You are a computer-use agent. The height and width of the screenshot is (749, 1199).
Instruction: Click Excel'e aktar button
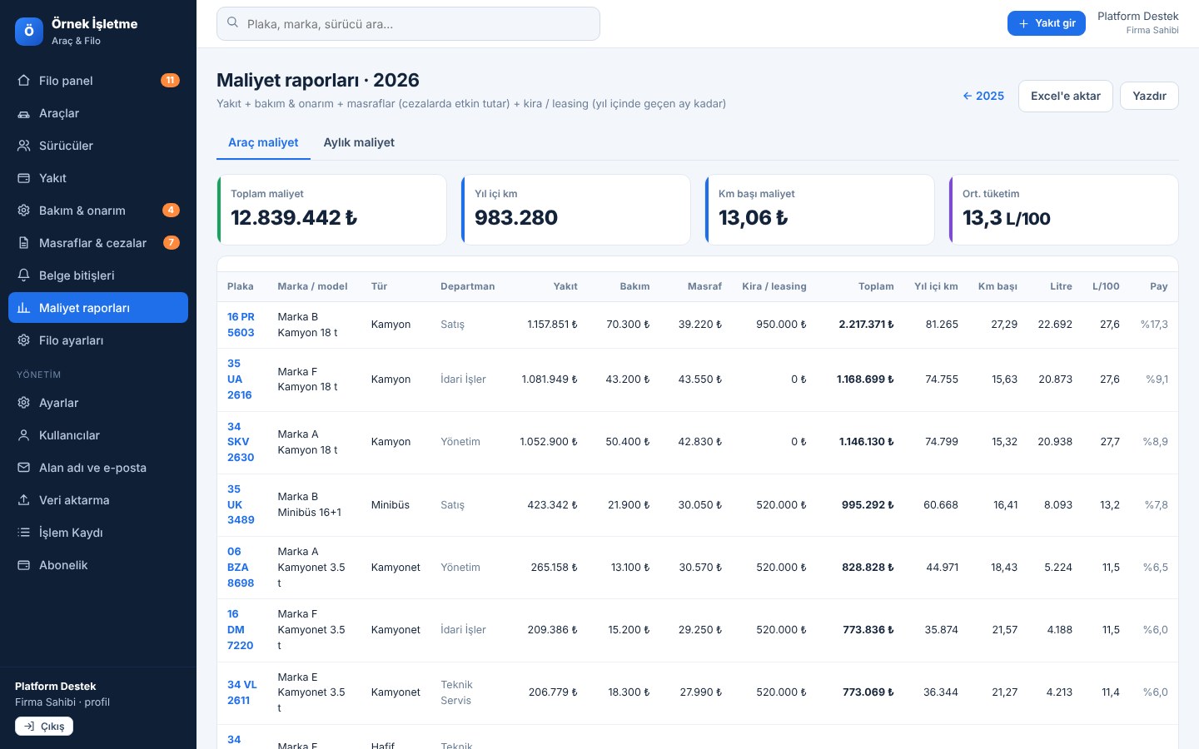[1066, 97]
